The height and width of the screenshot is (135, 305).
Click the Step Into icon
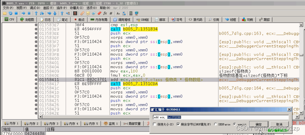(x=36, y=13)
